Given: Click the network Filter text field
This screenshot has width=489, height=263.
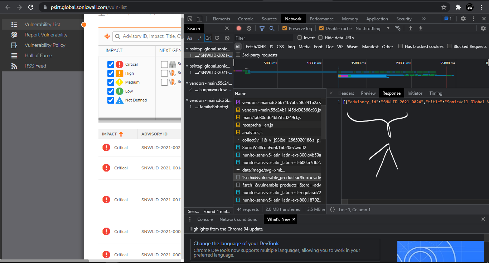Looking at the screenshot, I should click(264, 38).
